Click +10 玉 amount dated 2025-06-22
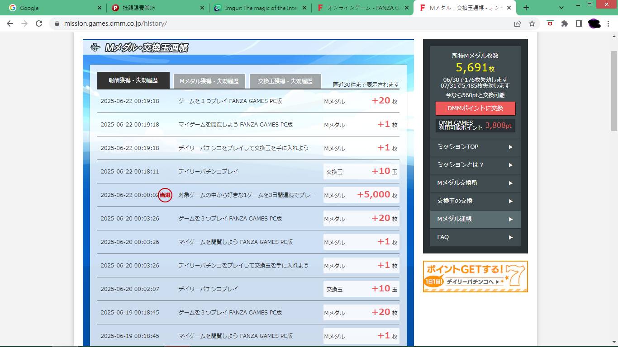 (x=385, y=171)
